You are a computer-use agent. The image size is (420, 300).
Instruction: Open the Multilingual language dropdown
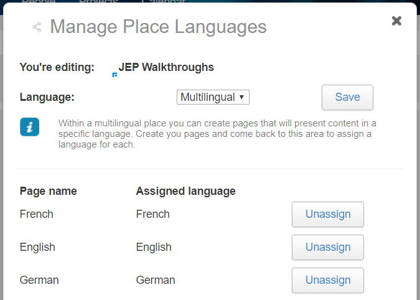pos(213,97)
